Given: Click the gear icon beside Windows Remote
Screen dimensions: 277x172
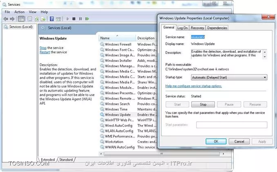Looking at the screenshot, I should pos(102,98).
